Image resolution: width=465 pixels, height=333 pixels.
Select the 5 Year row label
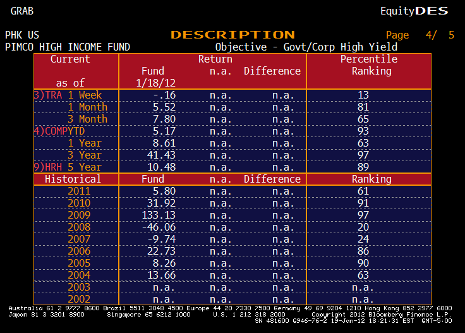85,167
